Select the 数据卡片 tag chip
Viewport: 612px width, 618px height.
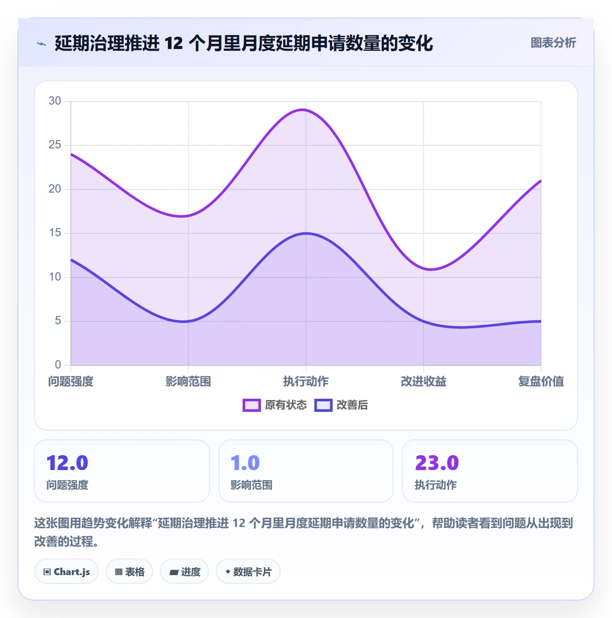tap(248, 571)
